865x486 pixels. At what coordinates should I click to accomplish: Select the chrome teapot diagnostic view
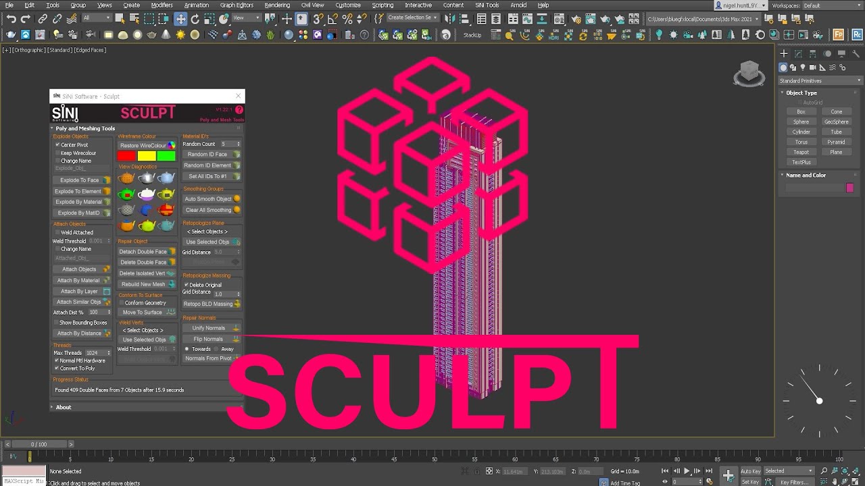tap(147, 178)
